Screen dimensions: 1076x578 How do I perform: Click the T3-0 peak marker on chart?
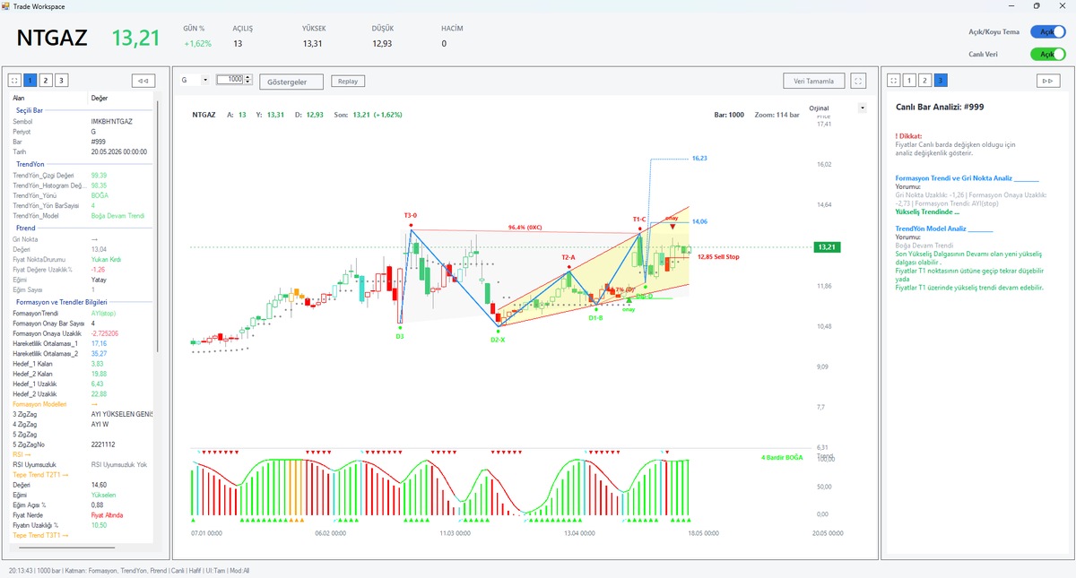(410, 215)
